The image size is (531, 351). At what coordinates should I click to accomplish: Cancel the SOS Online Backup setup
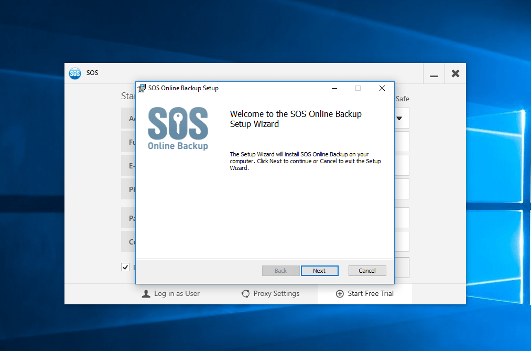[x=367, y=270]
